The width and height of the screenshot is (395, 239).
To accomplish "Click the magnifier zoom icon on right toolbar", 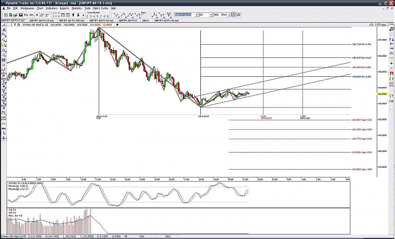I will (392, 29).
